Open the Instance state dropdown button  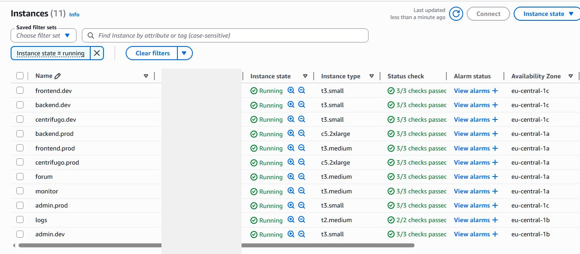[x=547, y=14]
